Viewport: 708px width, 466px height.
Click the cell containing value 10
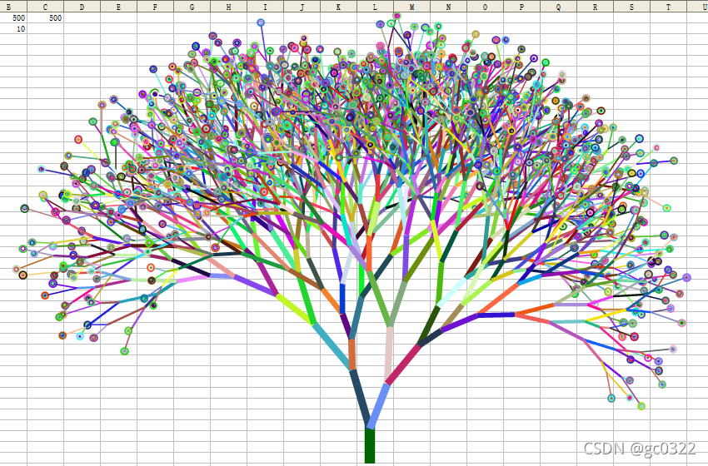tap(13, 28)
